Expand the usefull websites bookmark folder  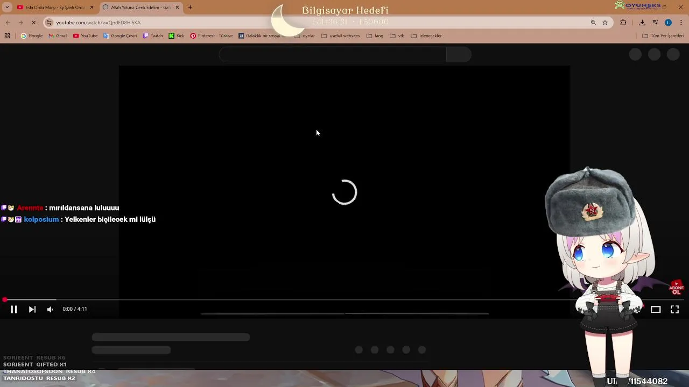point(341,36)
